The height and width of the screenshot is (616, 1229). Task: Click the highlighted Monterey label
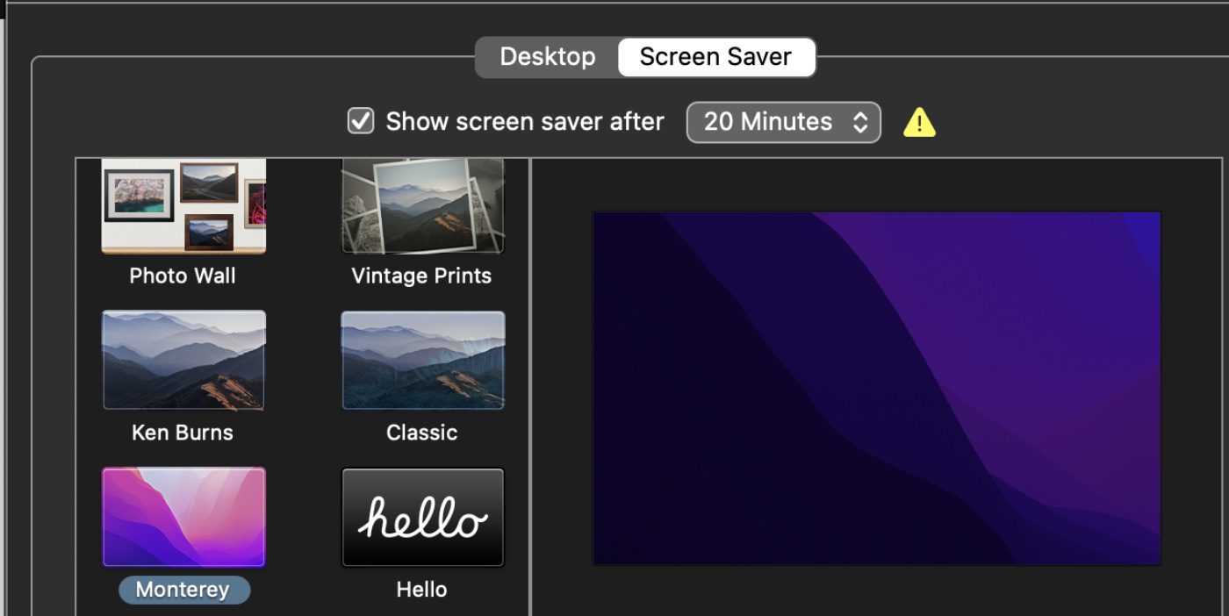coord(183,590)
